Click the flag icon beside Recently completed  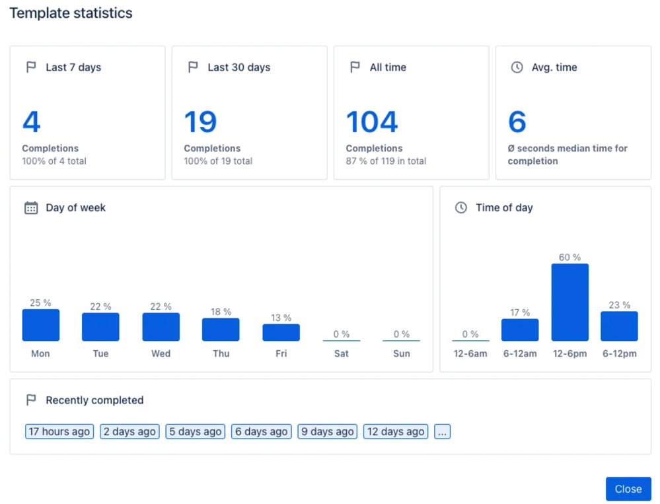point(31,400)
